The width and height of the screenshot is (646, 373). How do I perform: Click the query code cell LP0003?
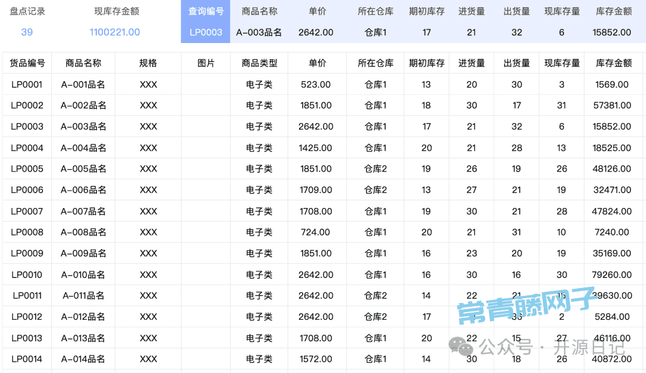click(x=206, y=32)
